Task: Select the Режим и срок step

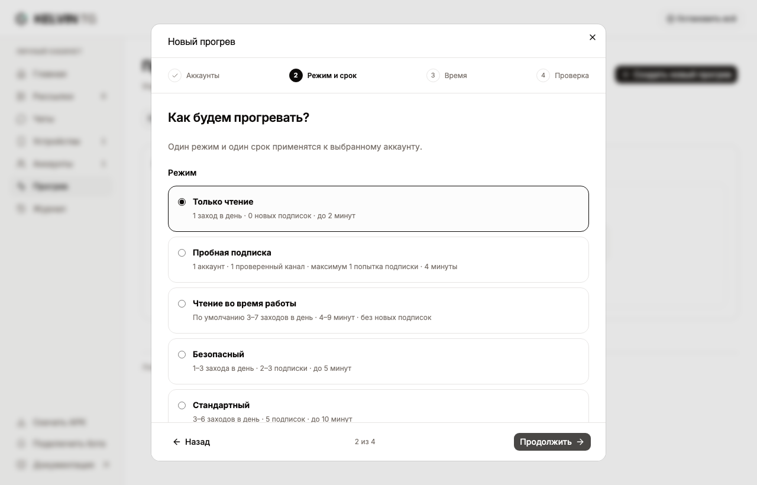Action: click(x=323, y=75)
